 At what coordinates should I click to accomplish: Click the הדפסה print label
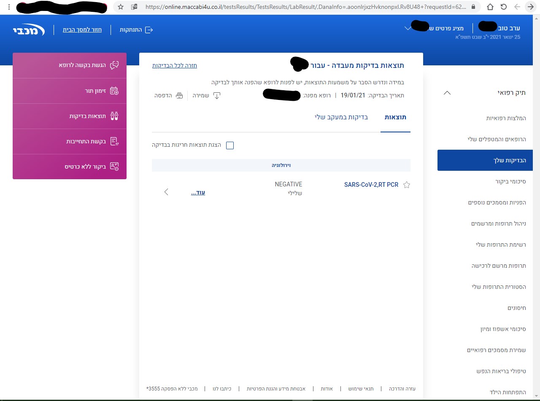[163, 96]
